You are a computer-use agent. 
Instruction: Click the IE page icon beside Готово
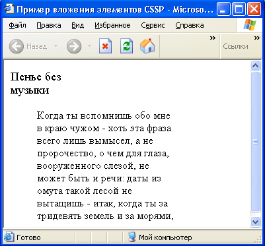(9, 237)
